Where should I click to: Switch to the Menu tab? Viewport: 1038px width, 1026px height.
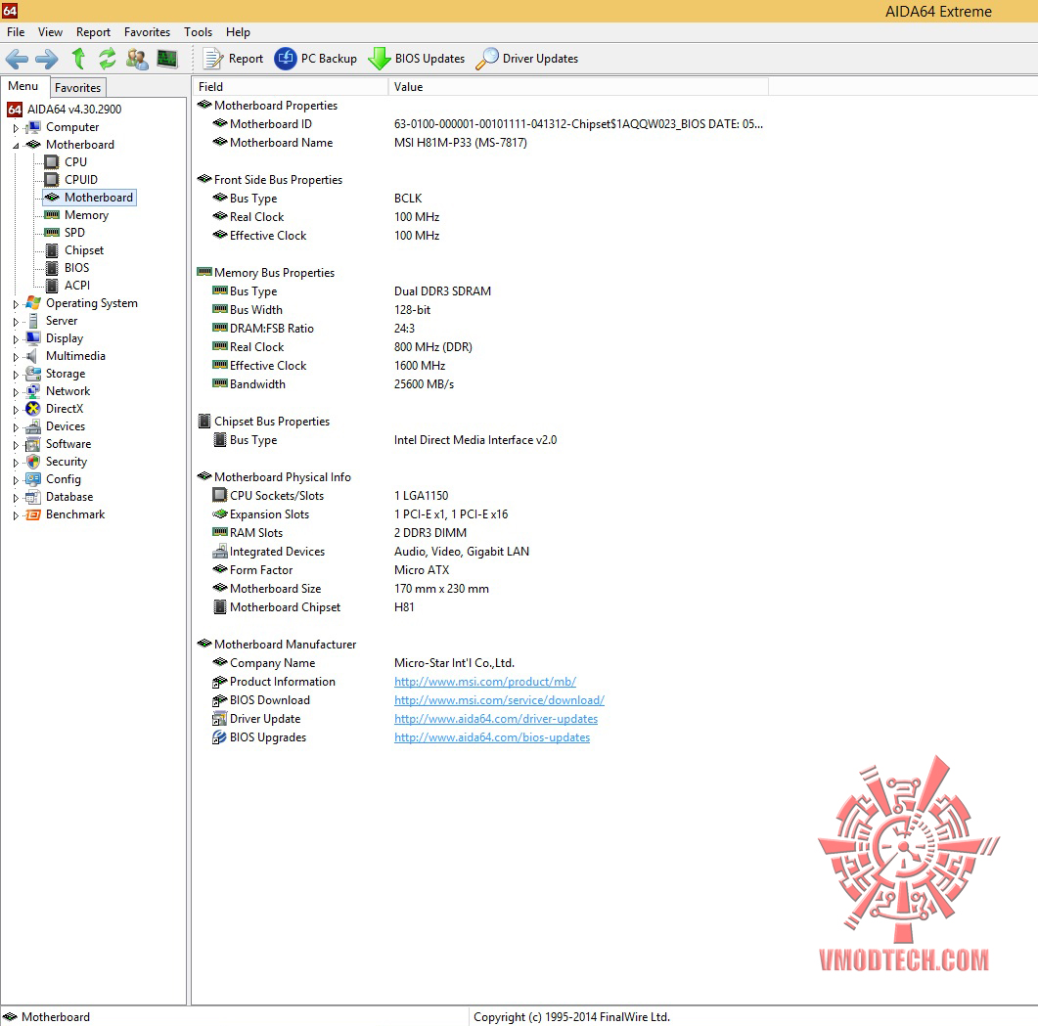coord(23,86)
